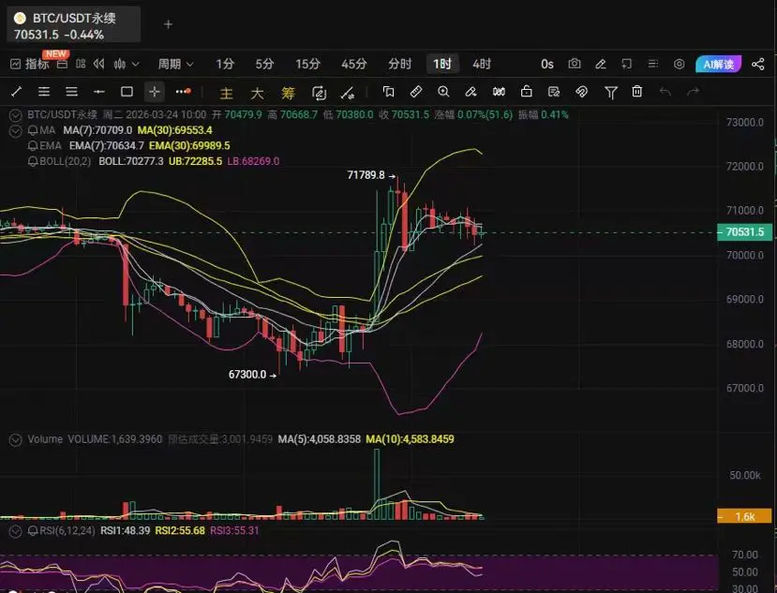Add a new symbol tab
This screenshot has height=593, width=777.
(168, 24)
